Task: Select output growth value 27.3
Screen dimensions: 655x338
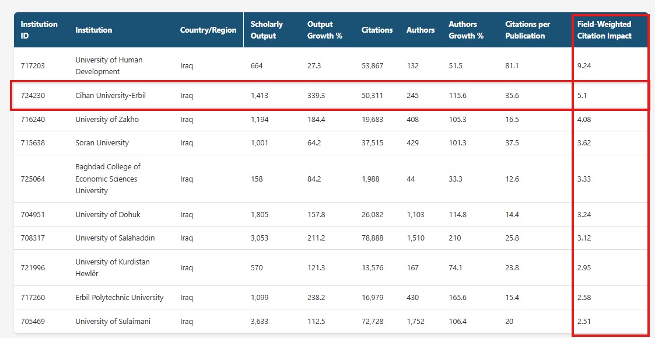Action: (x=314, y=66)
